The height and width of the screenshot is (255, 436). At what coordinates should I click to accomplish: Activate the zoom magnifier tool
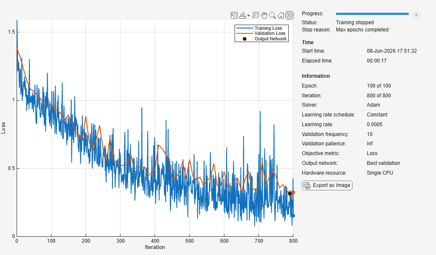point(272,15)
